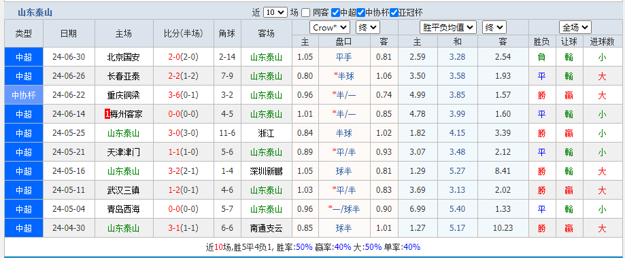Open 武汉三镇 home team link
This screenshot has height=258, width=625.
[124, 190]
